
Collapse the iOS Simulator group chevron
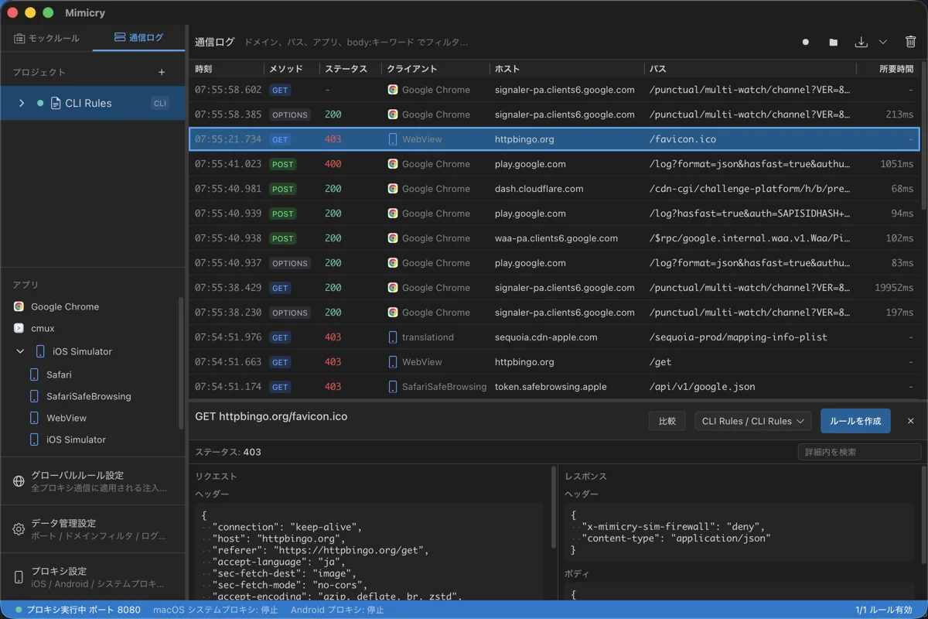[x=20, y=351]
